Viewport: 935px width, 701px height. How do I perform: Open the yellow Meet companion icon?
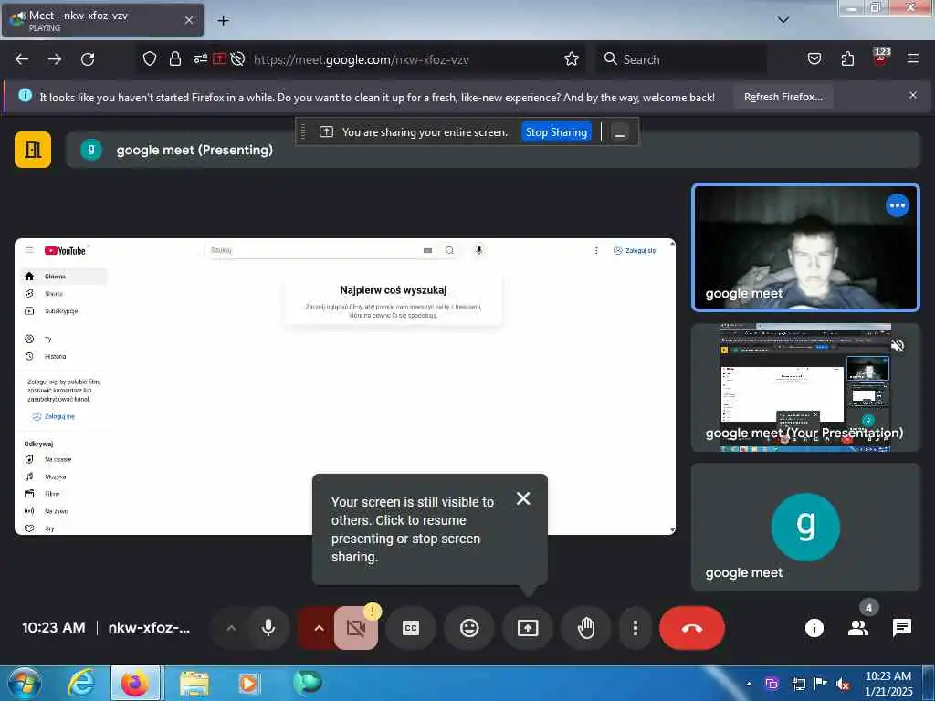(33, 150)
